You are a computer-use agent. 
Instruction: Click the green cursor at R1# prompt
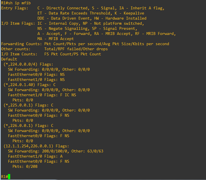pyautogui.click(x=9, y=177)
